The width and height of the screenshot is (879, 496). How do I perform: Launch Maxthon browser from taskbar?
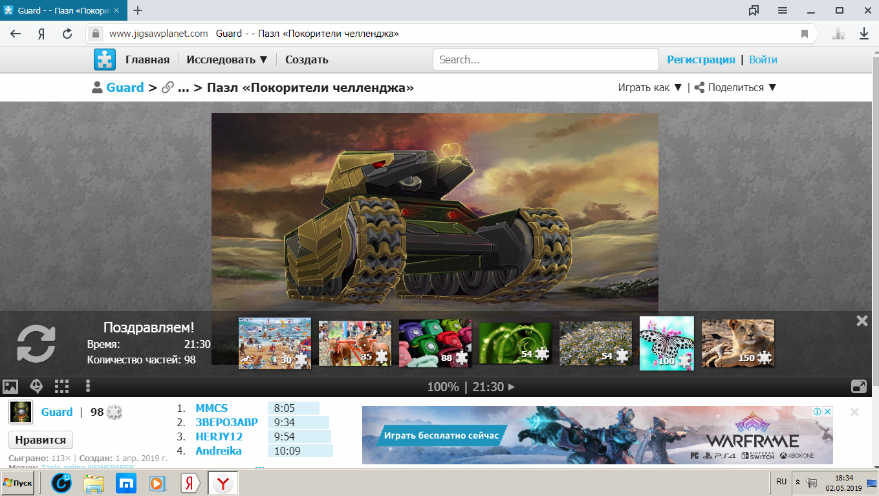click(125, 483)
